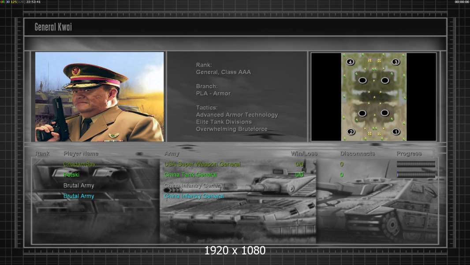Click ChadamSay loading progress bar
The width and height of the screenshot is (470, 265).
pos(416,164)
